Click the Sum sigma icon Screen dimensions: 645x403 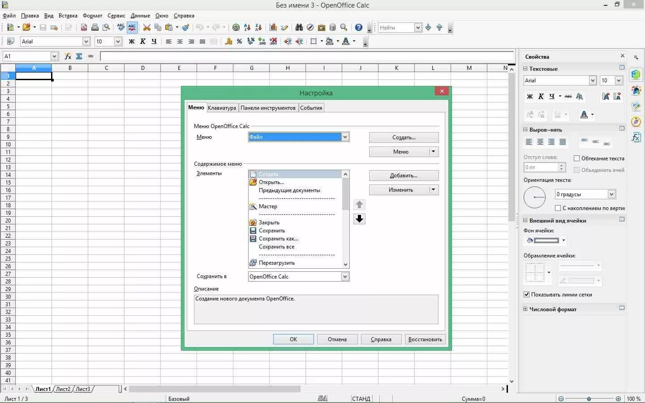pyautogui.click(x=79, y=56)
